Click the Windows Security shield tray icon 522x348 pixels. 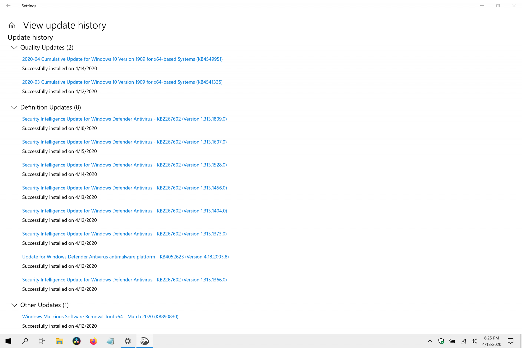click(x=441, y=341)
